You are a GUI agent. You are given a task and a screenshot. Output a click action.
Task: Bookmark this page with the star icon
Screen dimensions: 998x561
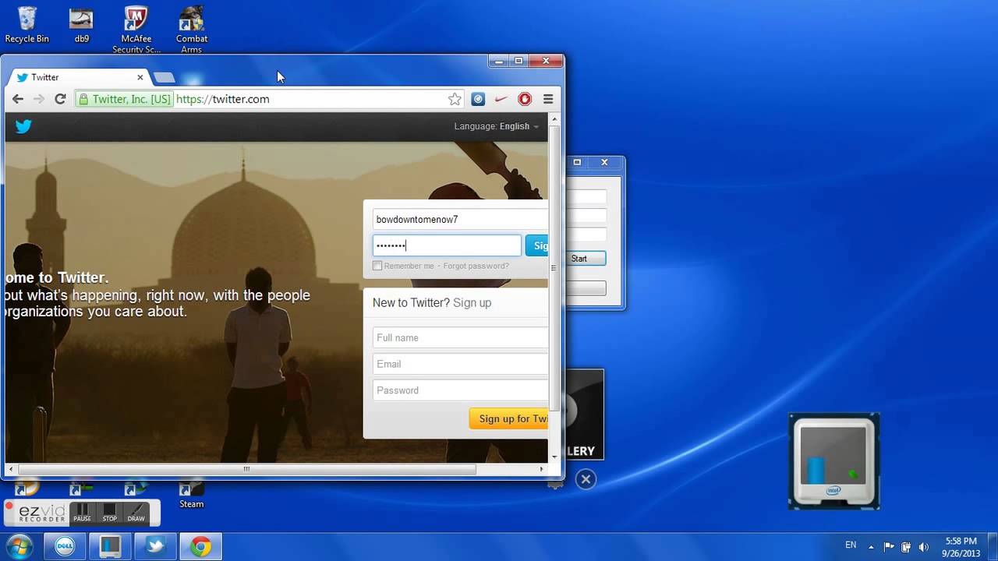click(455, 99)
